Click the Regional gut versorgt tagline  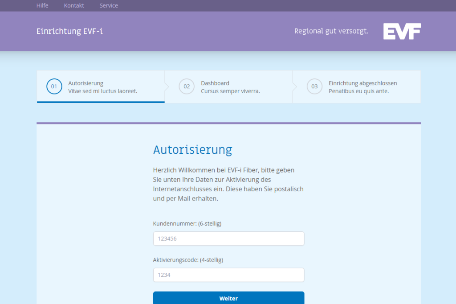click(331, 32)
